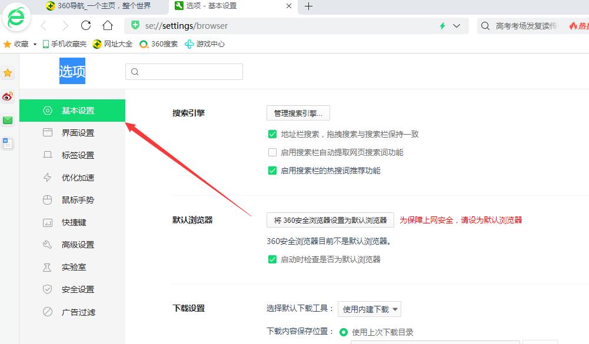Click the yellow favorites star in the left edge
This screenshot has height=344, width=589.
pyautogui.click(x=8, y=72)
